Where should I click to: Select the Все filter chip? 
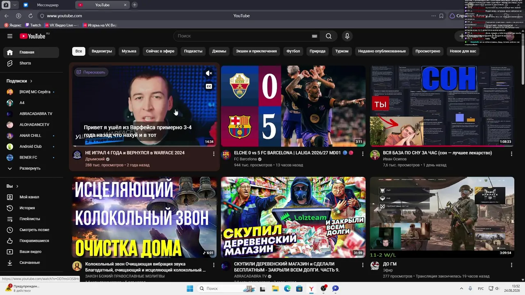(x=78, y=51)
